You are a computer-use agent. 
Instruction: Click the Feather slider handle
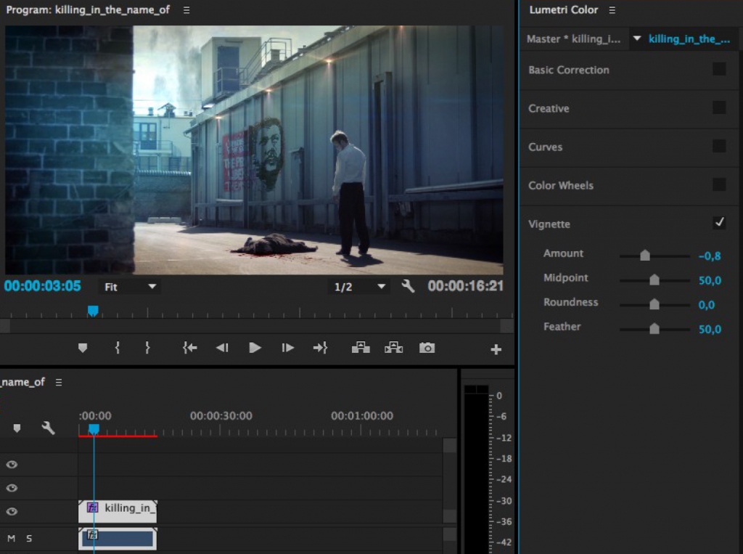point(654,329)
